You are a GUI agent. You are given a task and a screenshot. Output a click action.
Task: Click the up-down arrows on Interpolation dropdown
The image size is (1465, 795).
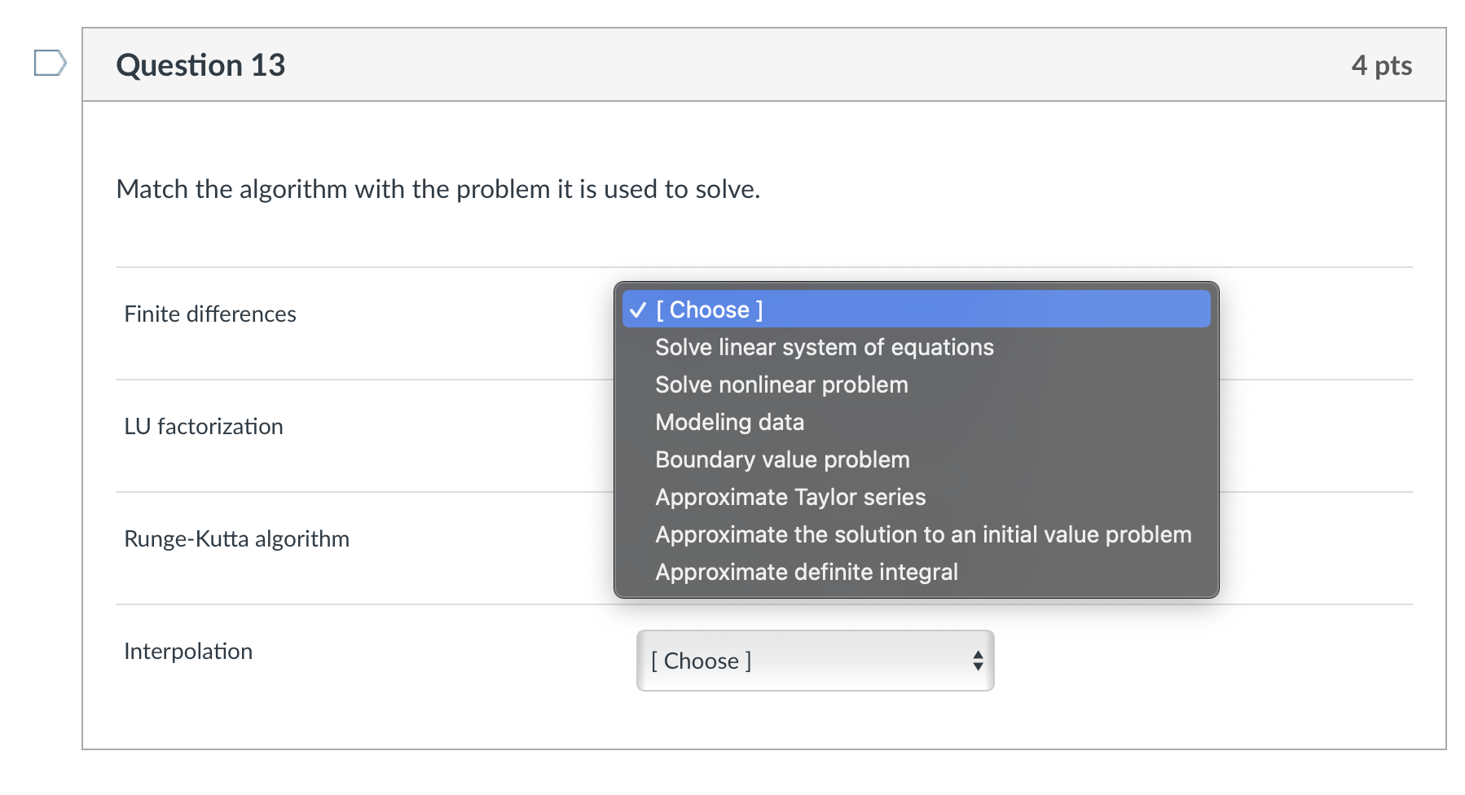tap(978, 661)
